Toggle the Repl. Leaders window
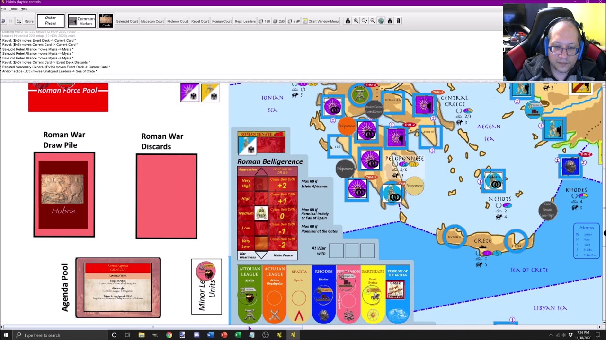This screenshot has width=606, height=340. (x=245, y=21)
